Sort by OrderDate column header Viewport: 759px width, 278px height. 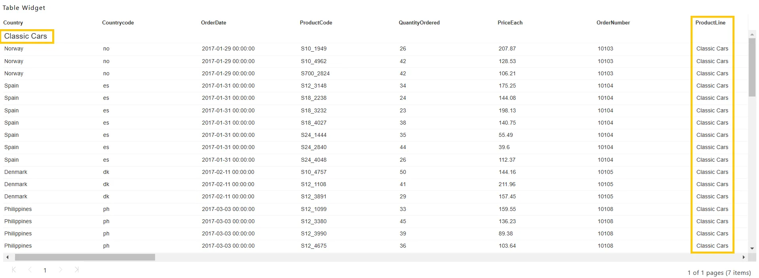[x=214, y=22]
